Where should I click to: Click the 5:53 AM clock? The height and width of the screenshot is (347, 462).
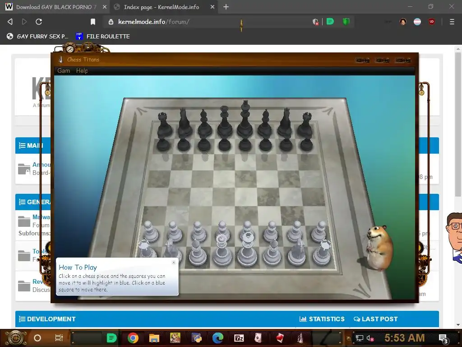tap(405, 338)
